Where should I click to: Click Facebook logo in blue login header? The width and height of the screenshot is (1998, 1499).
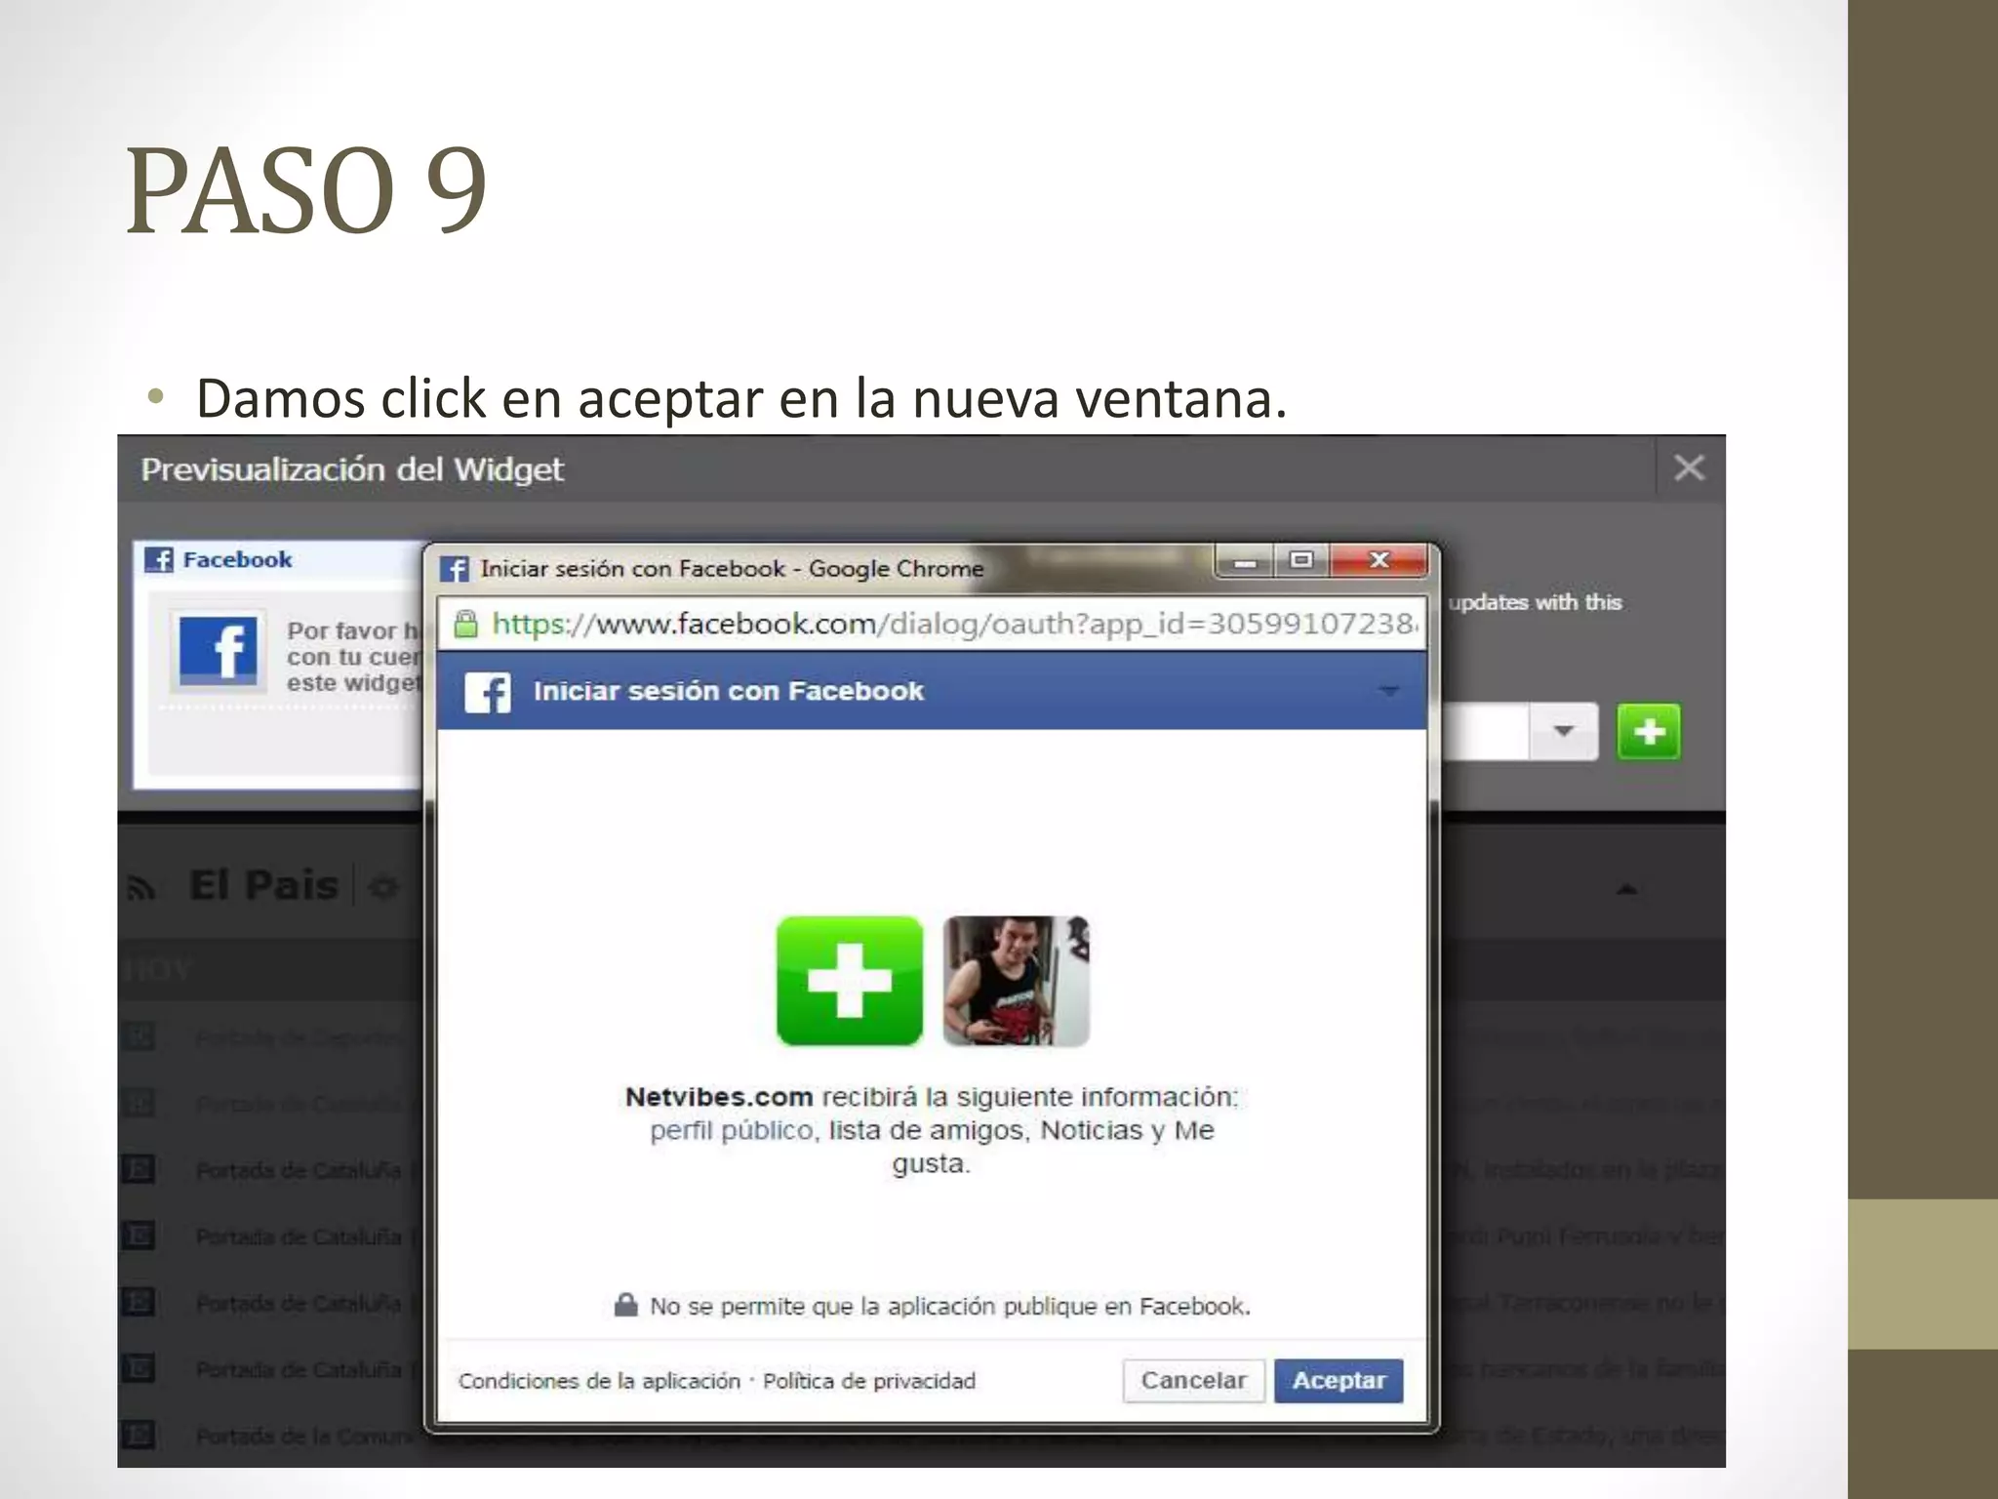(x=487, y=692)
